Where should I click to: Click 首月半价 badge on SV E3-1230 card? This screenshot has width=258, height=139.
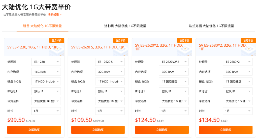(56, 40)
